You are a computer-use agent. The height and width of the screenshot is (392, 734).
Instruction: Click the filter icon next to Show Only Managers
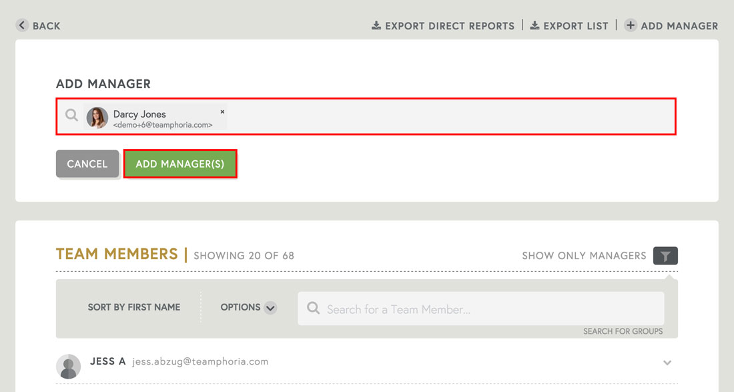[665, 255]
